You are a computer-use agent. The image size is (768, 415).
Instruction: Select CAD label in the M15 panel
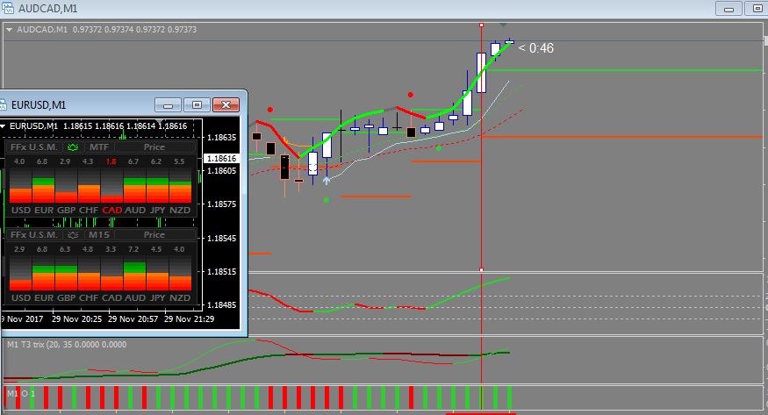click(111, 297)
